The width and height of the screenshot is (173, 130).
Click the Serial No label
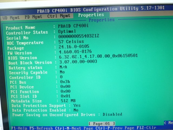tap(17, 38)
